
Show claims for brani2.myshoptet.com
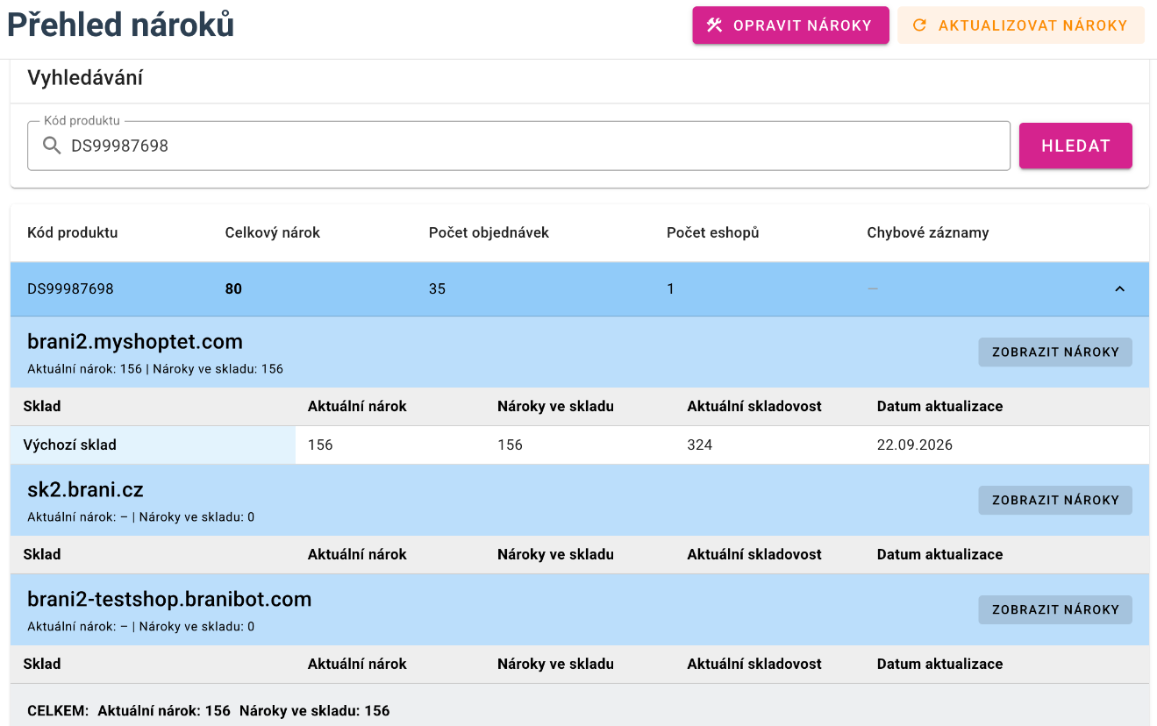pos(1055,352)
